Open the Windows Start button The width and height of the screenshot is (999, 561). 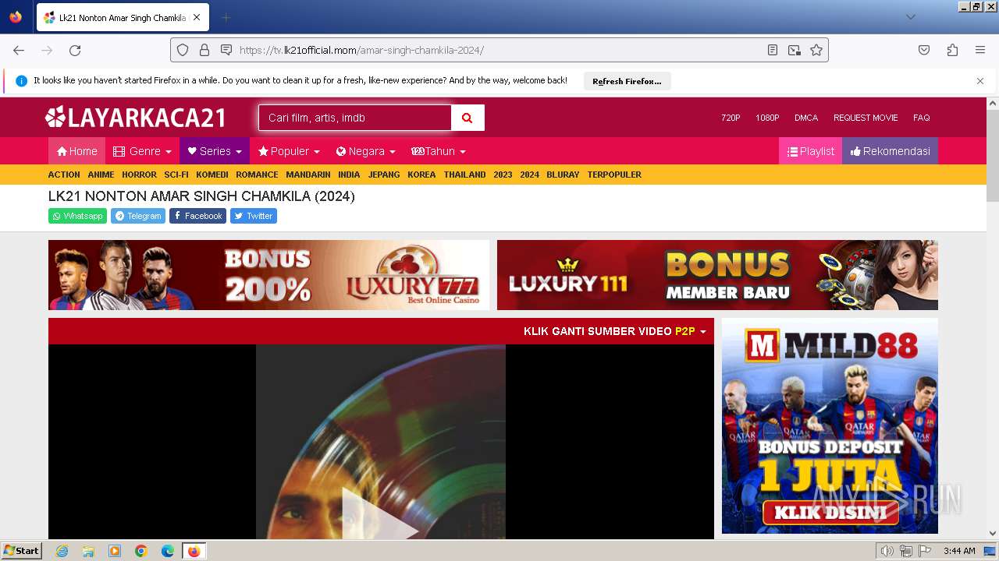tap(21, 551)
